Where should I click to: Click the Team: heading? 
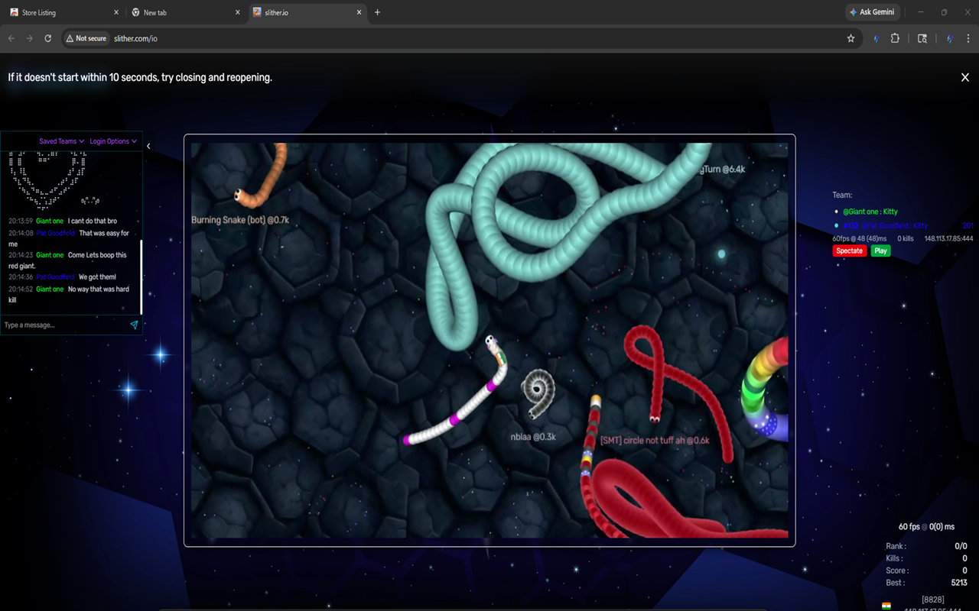(x=842, y=196)
